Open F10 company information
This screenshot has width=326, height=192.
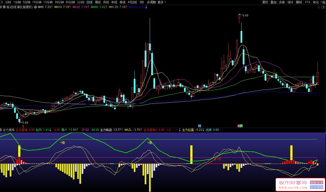click(307, 2)
